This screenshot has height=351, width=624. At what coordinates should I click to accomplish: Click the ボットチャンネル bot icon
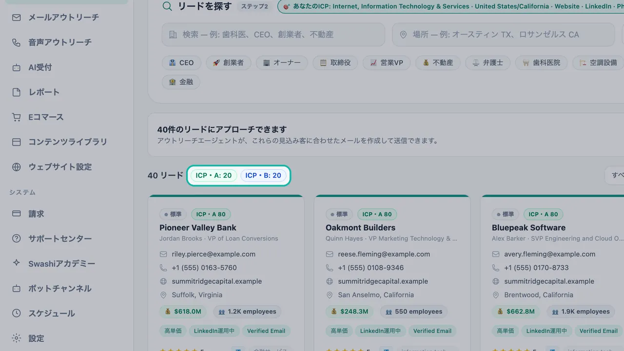coord(17,288)
